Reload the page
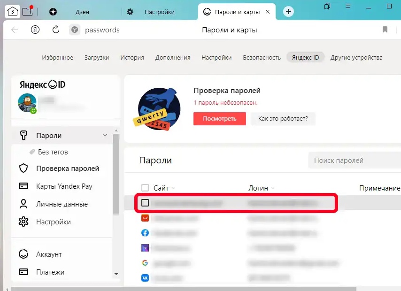This screenshot has height=291, width=401. (56, 30)
